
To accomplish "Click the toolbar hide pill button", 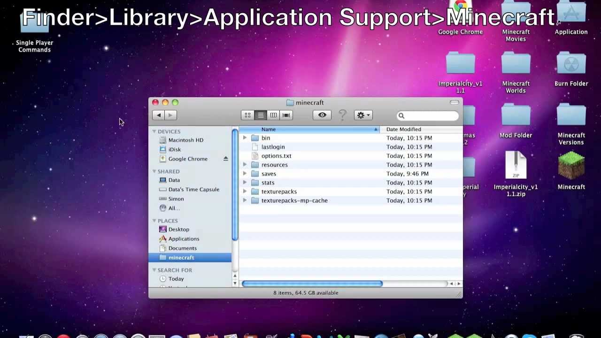I will click(454, 102).
